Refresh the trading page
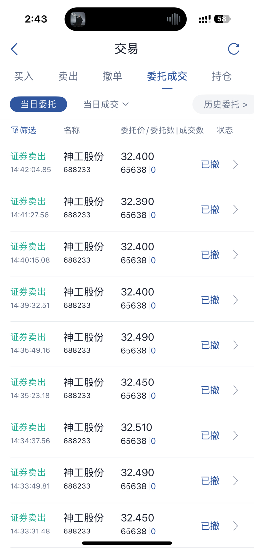This screenshot has width=254, height=550. click(234, 49)
